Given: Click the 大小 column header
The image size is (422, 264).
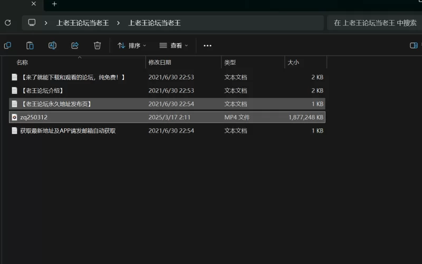Looking at the screenshot, I should [293, 63].
